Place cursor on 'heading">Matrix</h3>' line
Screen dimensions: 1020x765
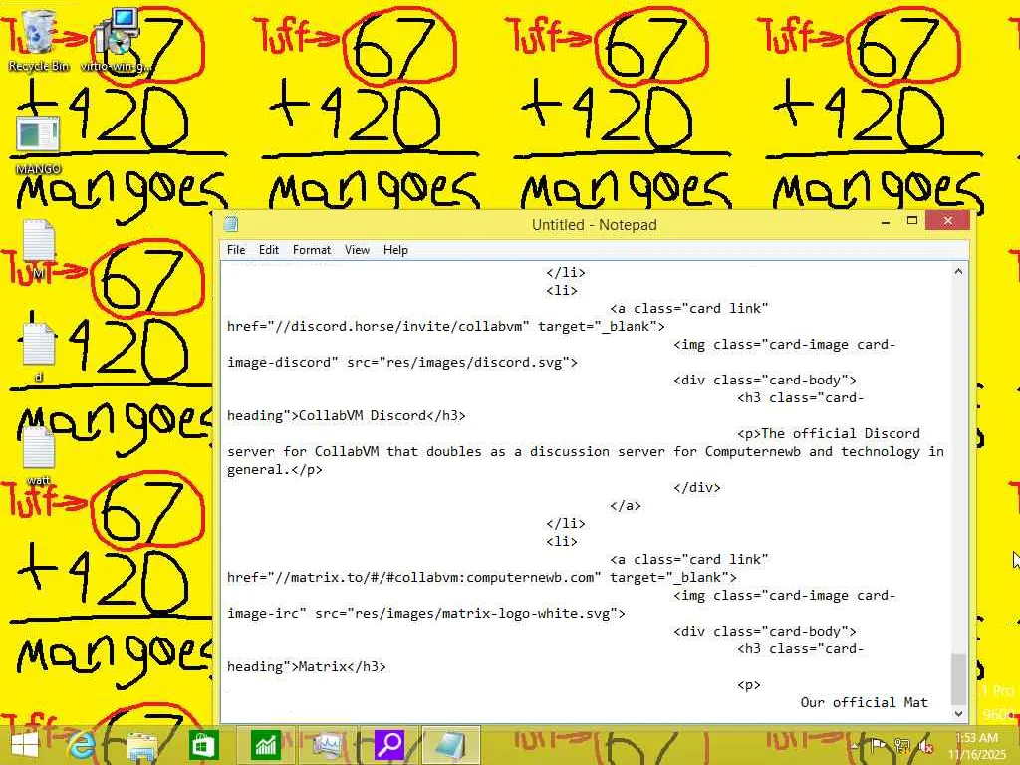(307, 666)
